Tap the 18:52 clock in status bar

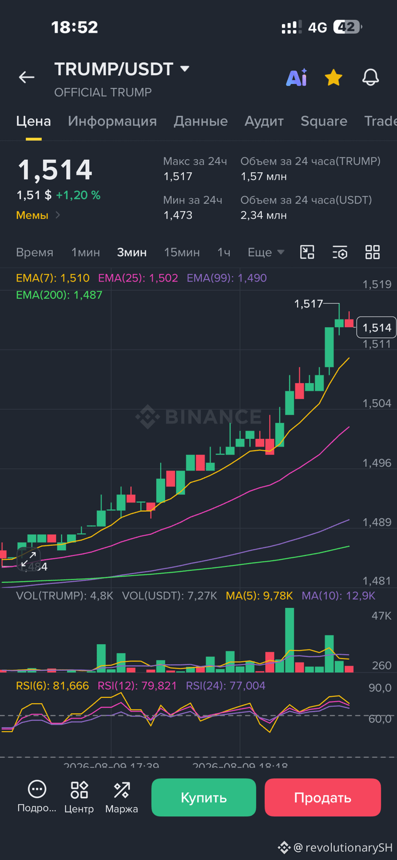(75, 27)
